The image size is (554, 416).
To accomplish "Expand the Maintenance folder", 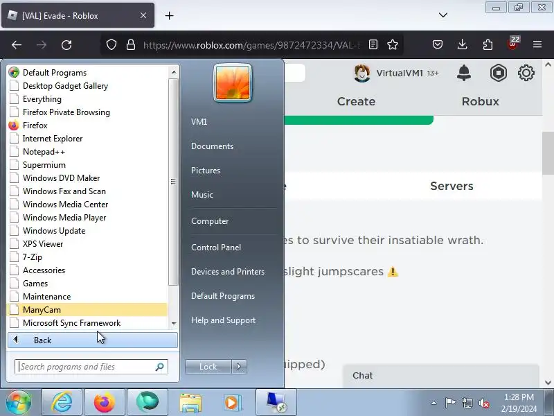I will pos(88,297).
